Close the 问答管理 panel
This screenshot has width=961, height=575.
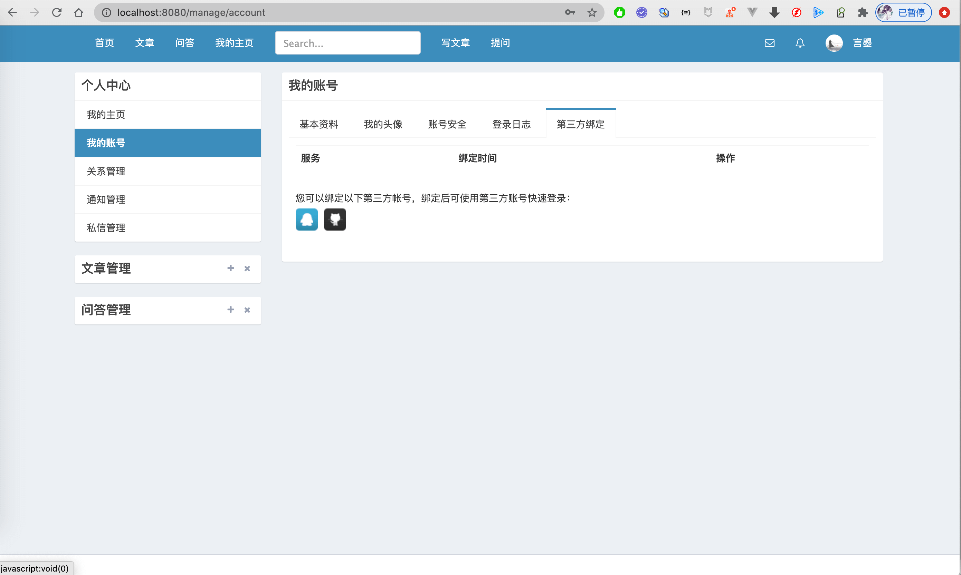point(247,310)
